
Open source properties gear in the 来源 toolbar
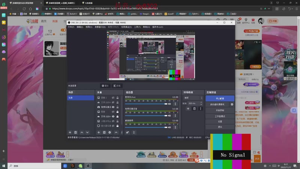[x=109, y=133]
